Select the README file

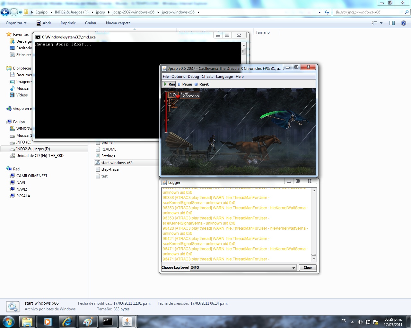click(x=109, y=149)
